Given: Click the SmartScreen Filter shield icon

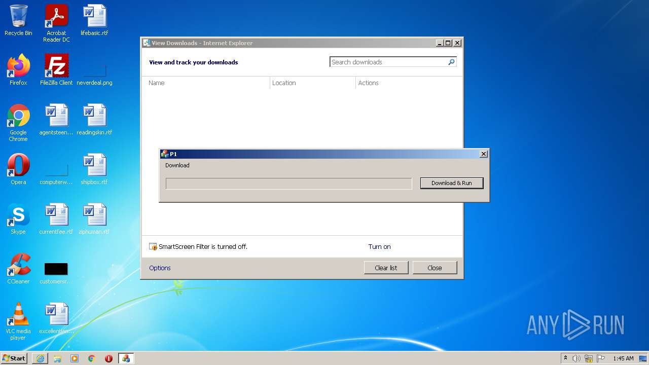Looking at the screenshot, I should [x=153, y=247].
